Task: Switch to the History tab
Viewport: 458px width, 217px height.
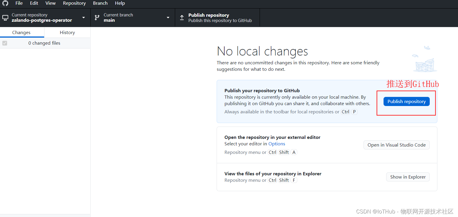Action: coord(67,33)
